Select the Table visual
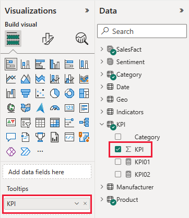 40,123
